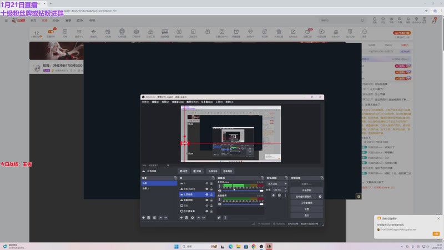The width and height of the screenshot is (444, 250).
Task: Click the website search field
Action: pyautogui.click(x=342, y=21)
